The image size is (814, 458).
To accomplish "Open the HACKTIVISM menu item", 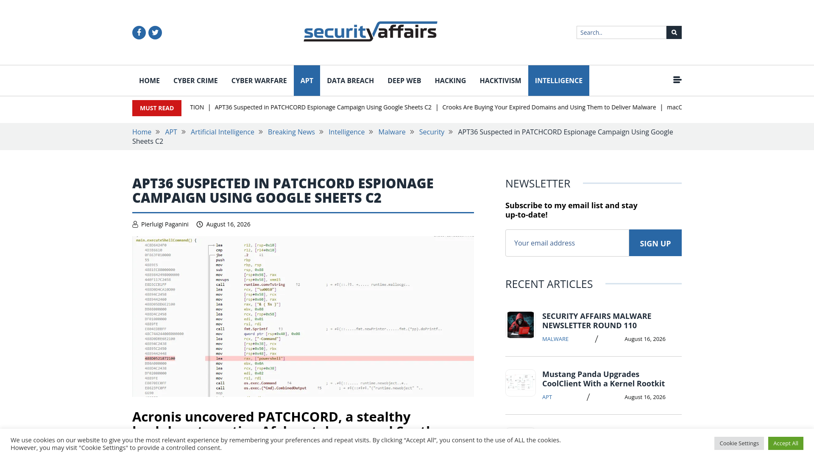I will [500, 81].
